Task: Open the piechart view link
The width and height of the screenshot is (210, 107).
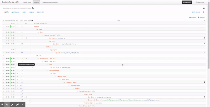Action: pos(202,17)
